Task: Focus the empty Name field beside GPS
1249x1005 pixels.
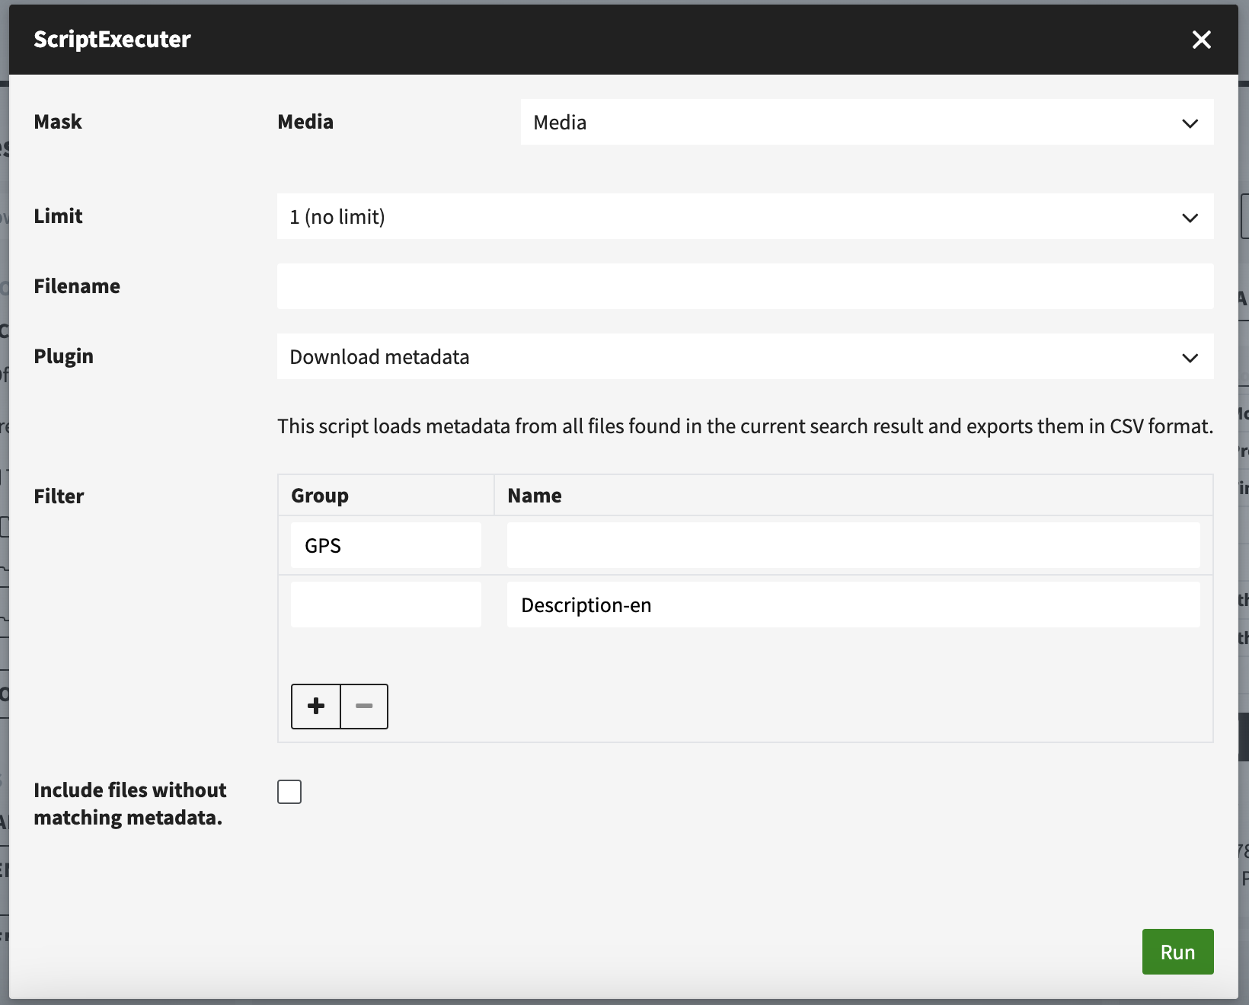Action: (x=853, y=545)
